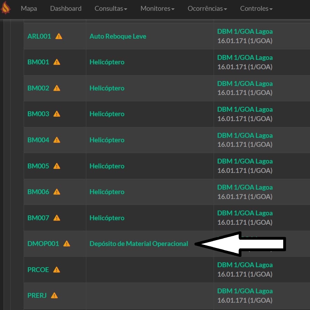Open DBM 1/GOA Lagoa in BM005 row

click(x=245, y=161)
